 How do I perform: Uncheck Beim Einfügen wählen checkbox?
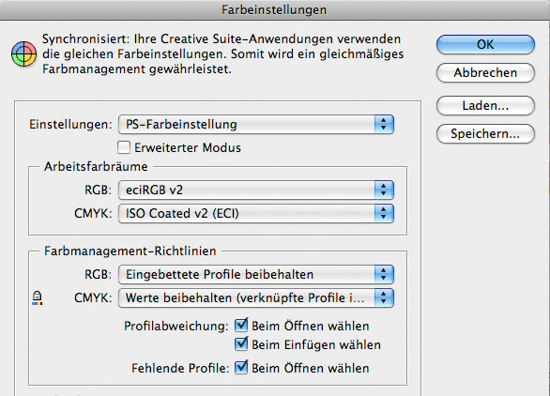241,344
